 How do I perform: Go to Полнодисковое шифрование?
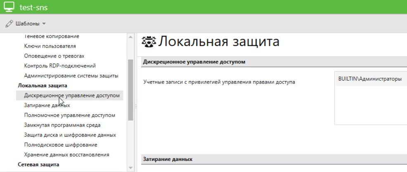[x=61, y=145]
